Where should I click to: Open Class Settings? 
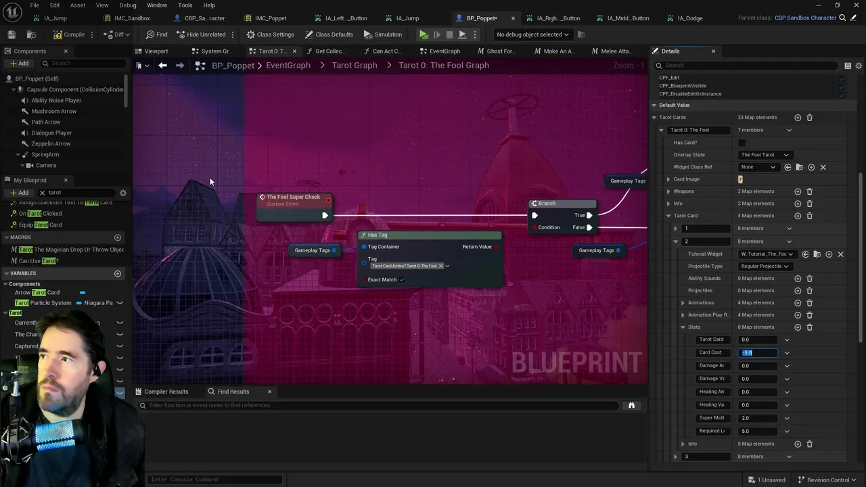pos(270,34)
